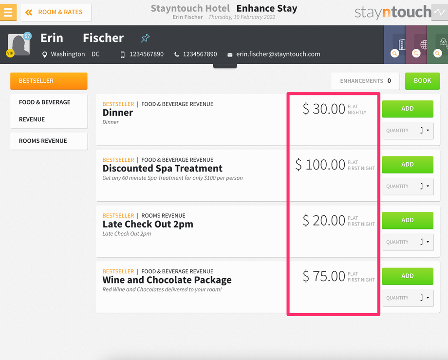
Task: Open the group card search tab
Action: (x=437, y=44)
